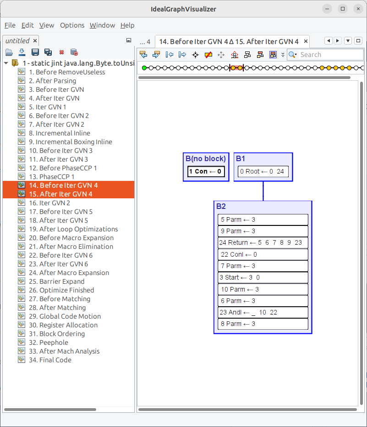Screen dimensions: 367x427
Task: Click the Show previous graph arrow icon
Action: point(143,55)
